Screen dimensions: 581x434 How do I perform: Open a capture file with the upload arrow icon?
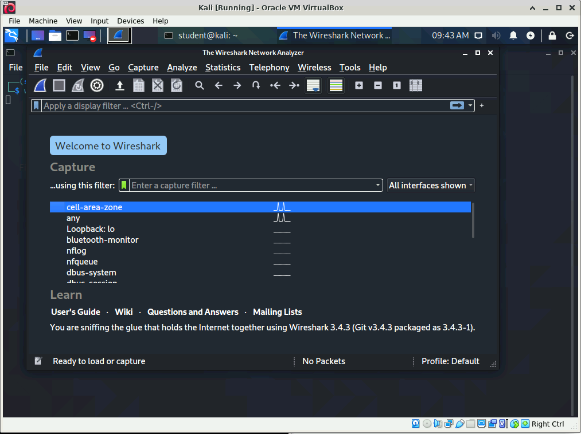pyautogui.click(x=120, y=85)
